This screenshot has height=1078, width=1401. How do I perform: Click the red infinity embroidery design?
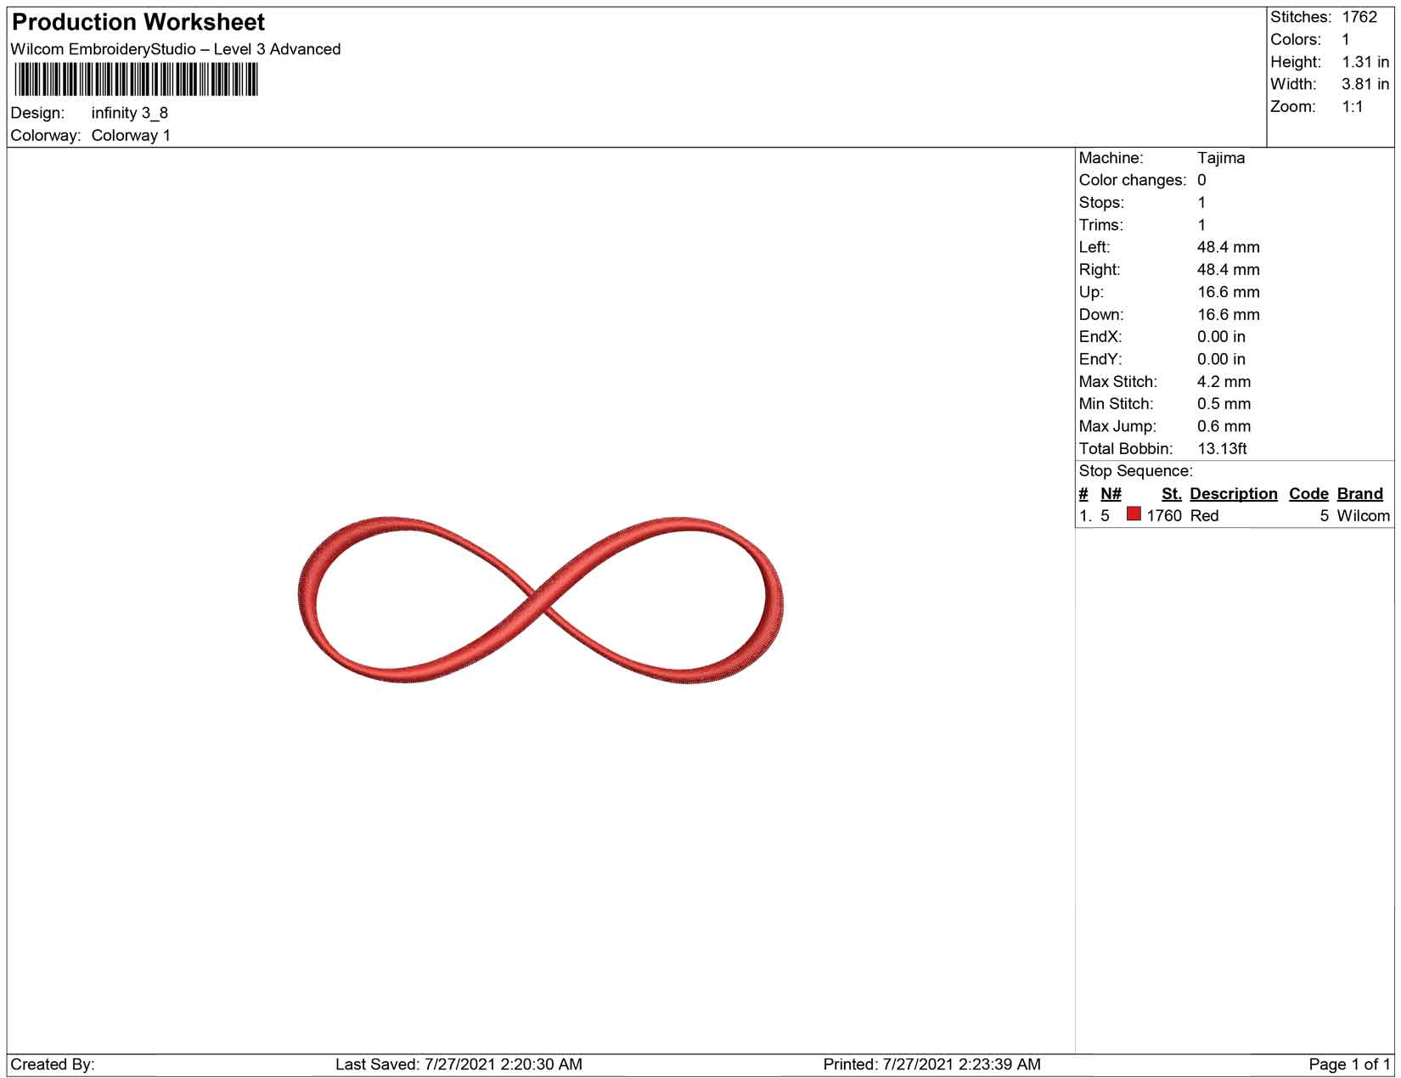(541, 600)
